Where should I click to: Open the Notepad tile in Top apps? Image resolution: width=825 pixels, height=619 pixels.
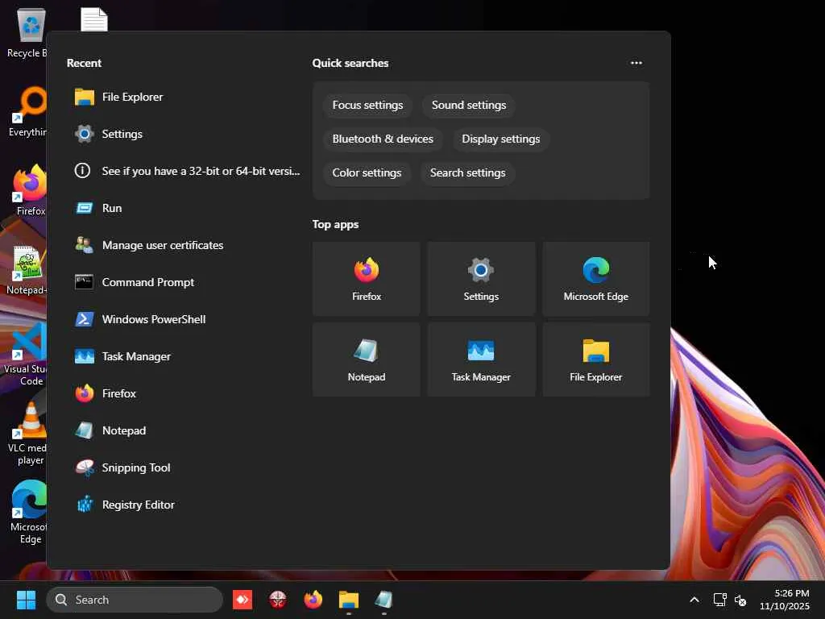pos(367,359)
